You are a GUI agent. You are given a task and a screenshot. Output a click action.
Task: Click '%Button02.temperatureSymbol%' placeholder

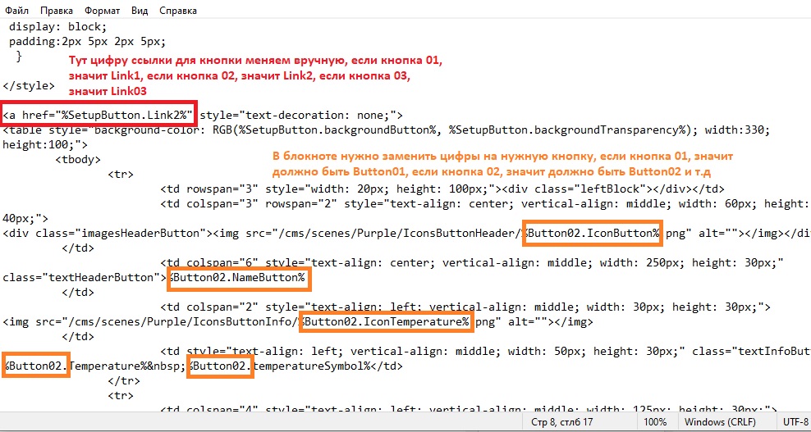coord(281,366)
